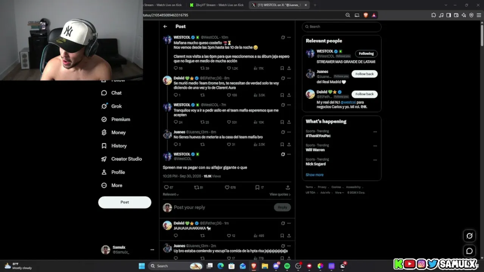Image resolution: width=484 pixels, height=272 pixels.
Task: Open more options on the main WESTCOL post
Action: click(289, 154)
